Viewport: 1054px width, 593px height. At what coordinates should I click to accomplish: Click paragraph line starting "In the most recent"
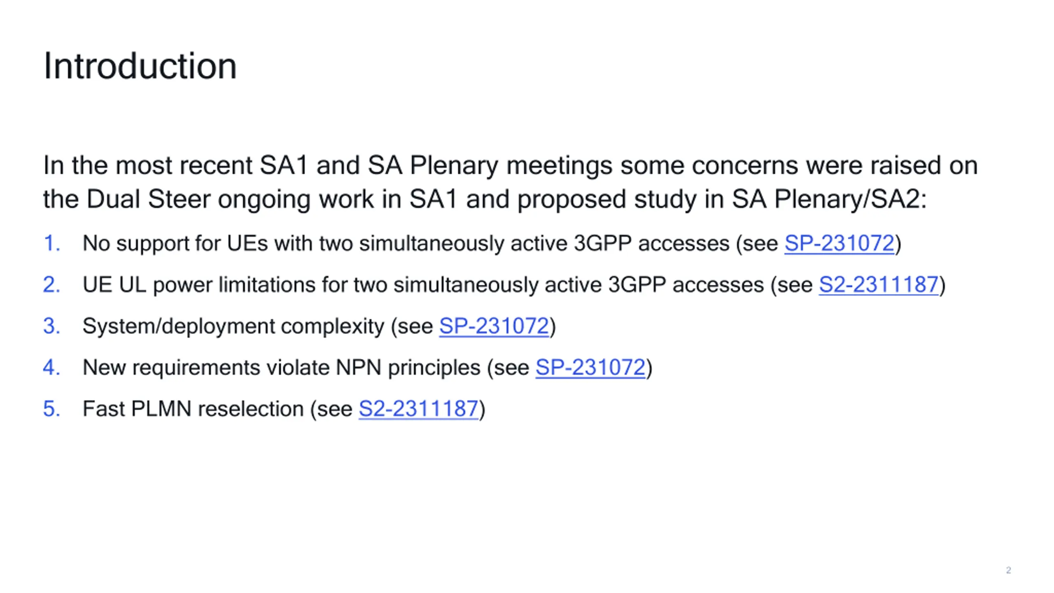[x=511, y=166]
